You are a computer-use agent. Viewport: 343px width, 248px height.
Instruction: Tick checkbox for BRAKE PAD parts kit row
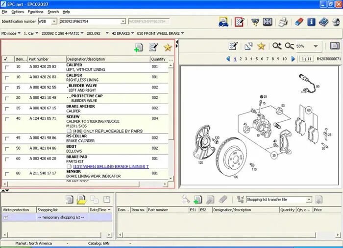tap(7, 159)
